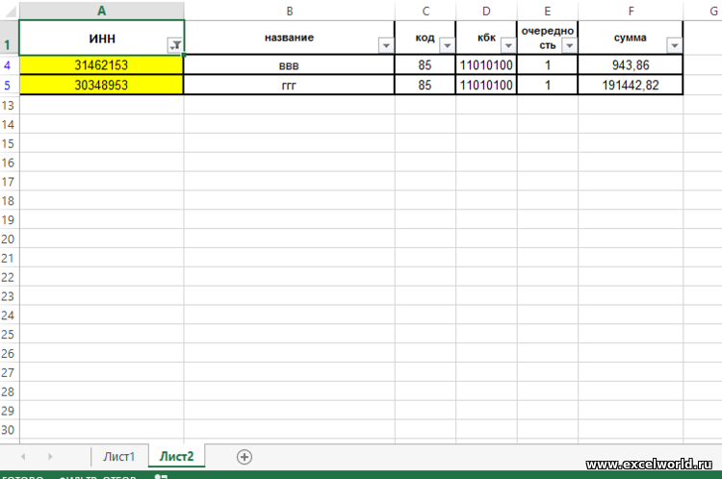Click cell containing ггг
722x479 pixels.
click(289, 86)
